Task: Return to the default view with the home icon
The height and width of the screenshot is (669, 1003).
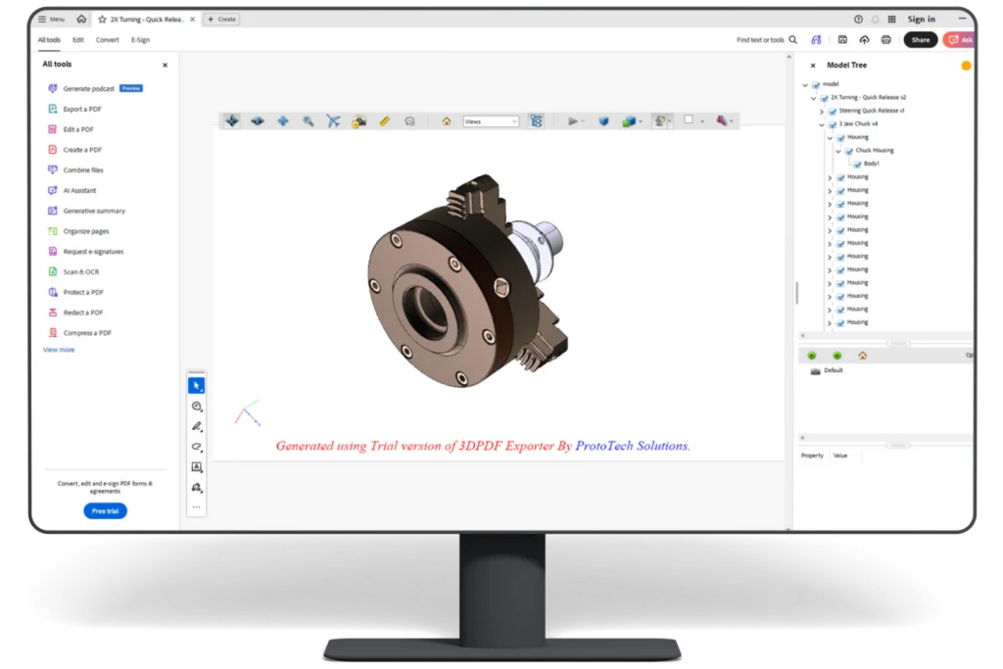Action: (x=446, y=120)
